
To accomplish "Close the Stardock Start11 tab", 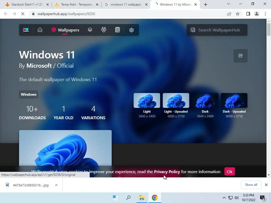I will (48, 5).
